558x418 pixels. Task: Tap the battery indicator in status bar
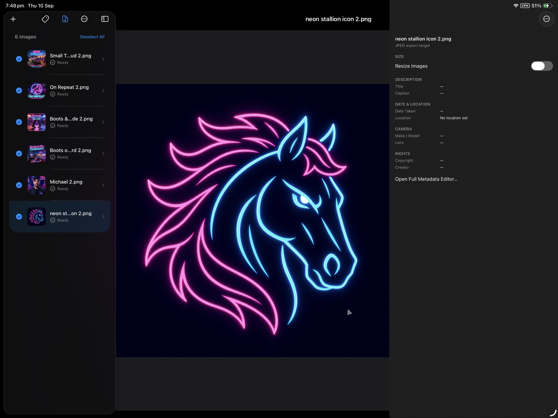[547, 6]
